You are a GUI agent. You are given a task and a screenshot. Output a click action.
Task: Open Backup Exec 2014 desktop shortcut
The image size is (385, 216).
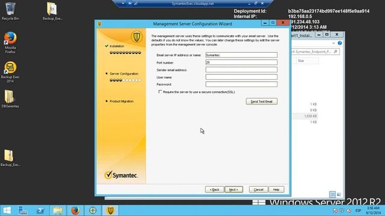pos(10,72)
